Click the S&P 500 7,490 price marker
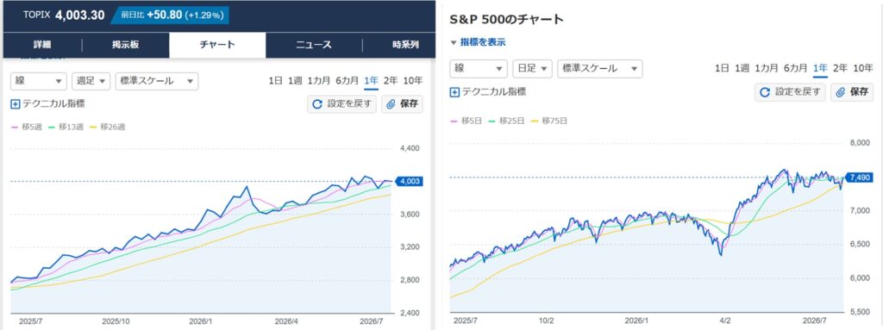This screenshot has height=330, width=883. [860, 178]
